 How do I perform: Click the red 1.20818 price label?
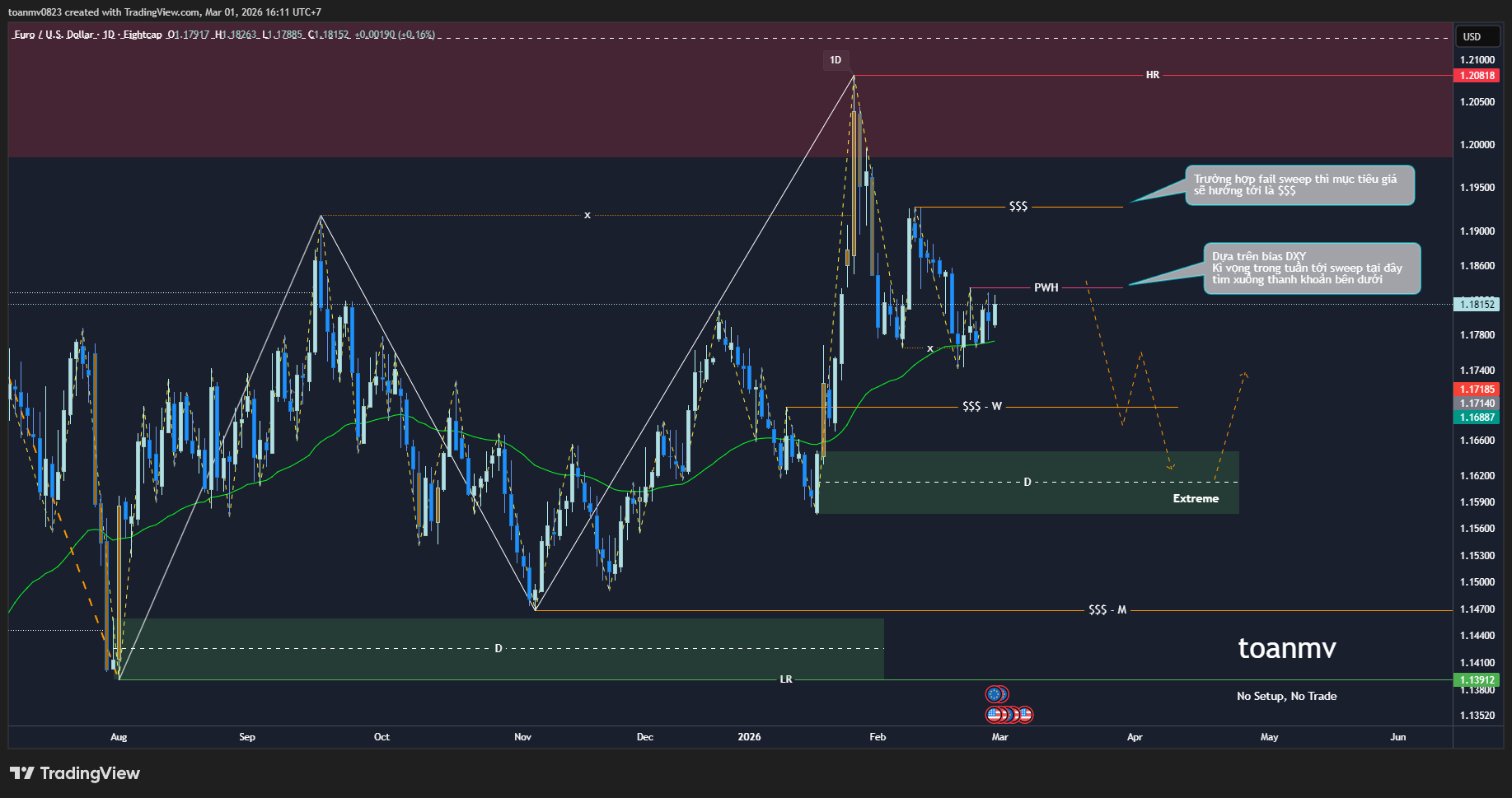point(1477,76)
